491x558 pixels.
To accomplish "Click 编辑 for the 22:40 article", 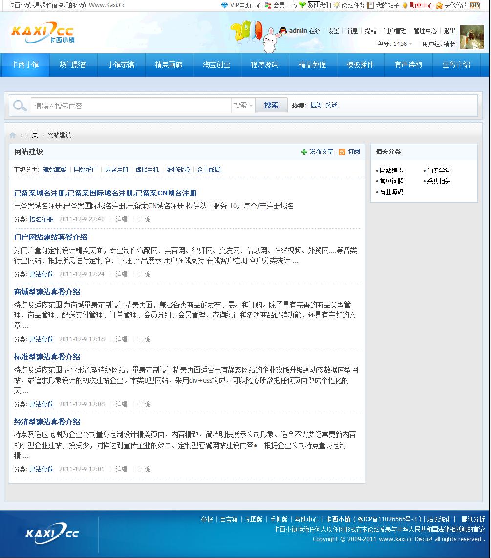I will point(121,219).
